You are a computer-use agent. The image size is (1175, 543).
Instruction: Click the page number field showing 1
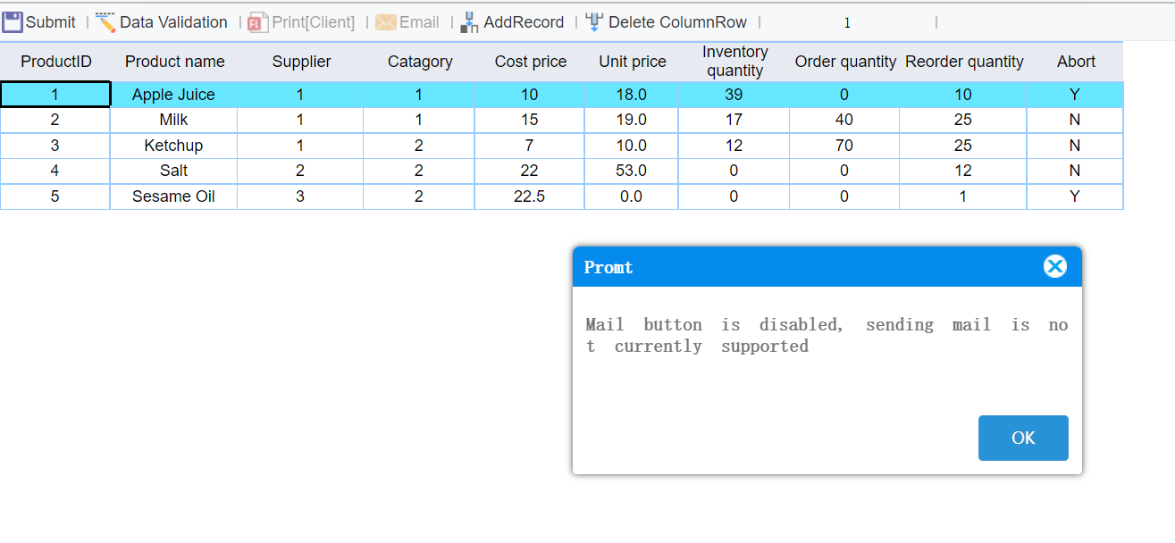tap(847, 22)
